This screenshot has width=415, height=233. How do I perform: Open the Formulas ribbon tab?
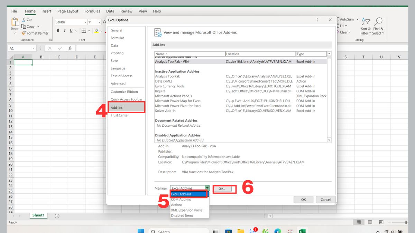(x=92, y=11)
